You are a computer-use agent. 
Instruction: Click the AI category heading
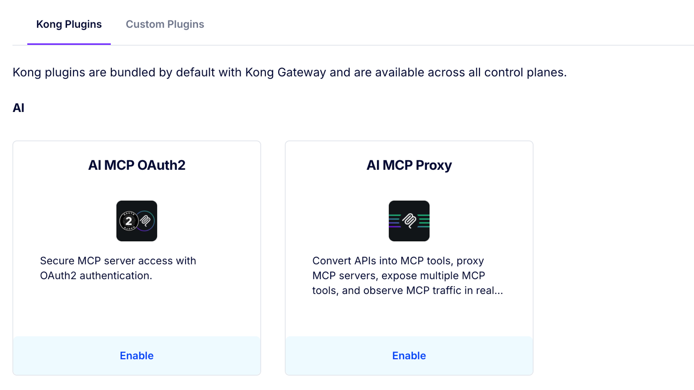(x=18, y=108)
